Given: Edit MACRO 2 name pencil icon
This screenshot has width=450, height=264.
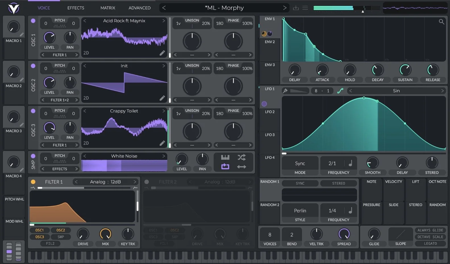Looking at the screenshot, I should pyautogui.click(x=22, y=80).
